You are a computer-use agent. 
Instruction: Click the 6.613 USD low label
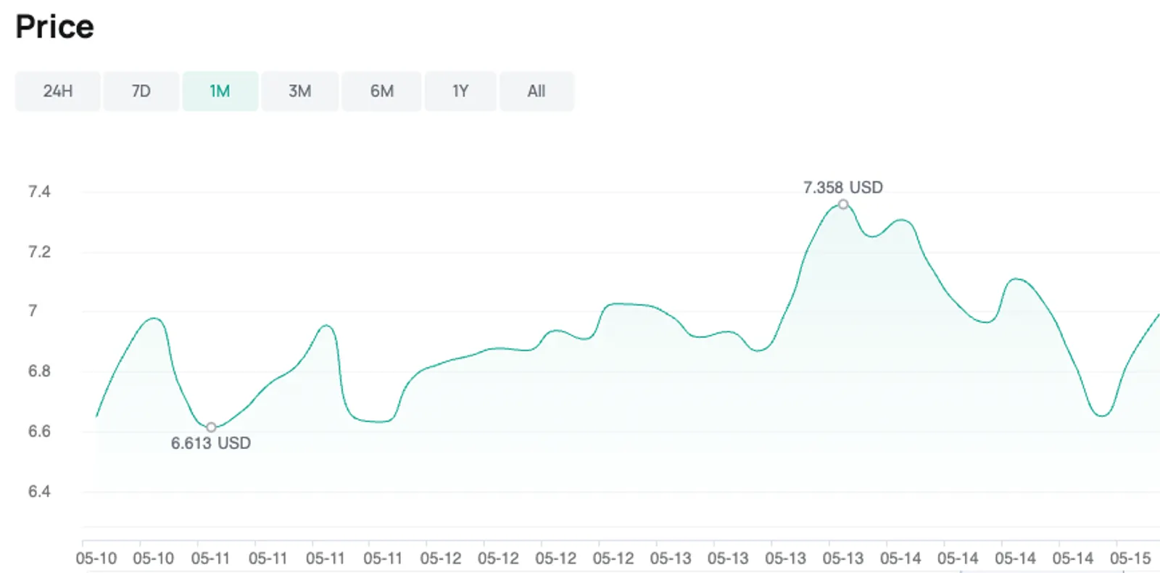[211, 443]
